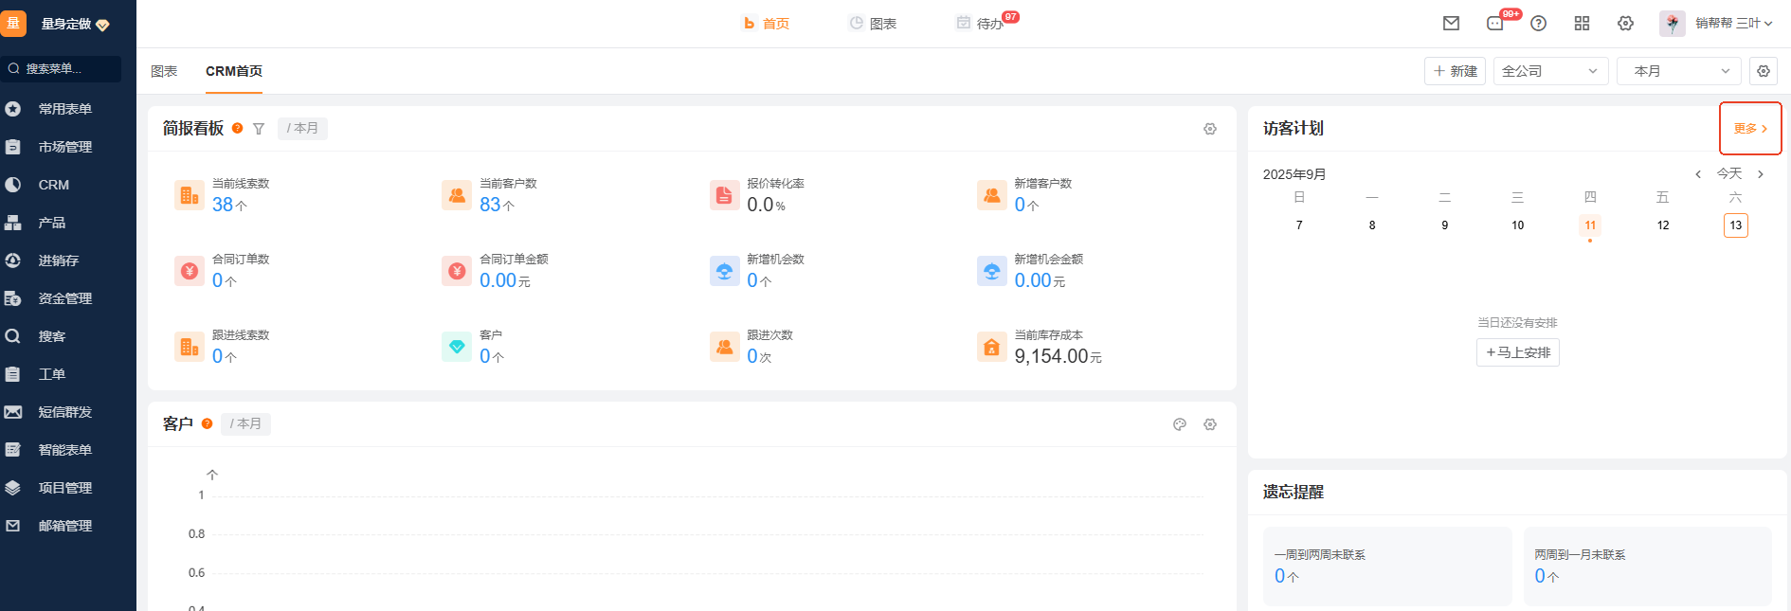Click the palette icon in 客户 panel
Screen dimensions: 1791x611
1180,424
